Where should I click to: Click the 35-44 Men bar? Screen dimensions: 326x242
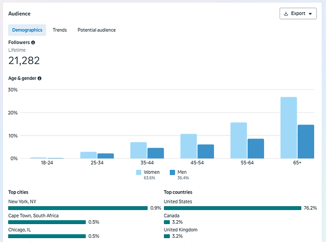(x=156, y=153)
